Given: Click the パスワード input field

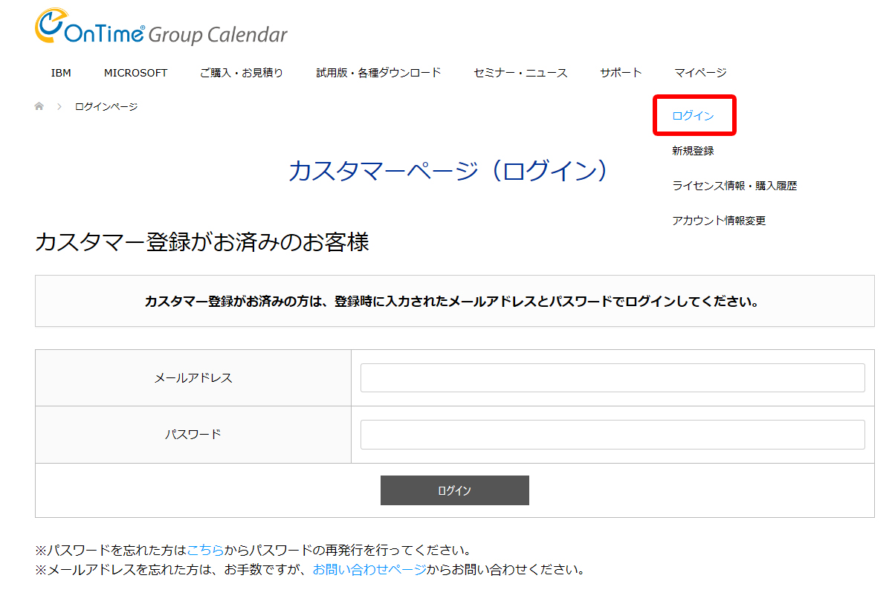Looking at the screenshot, I should (612, 434).
